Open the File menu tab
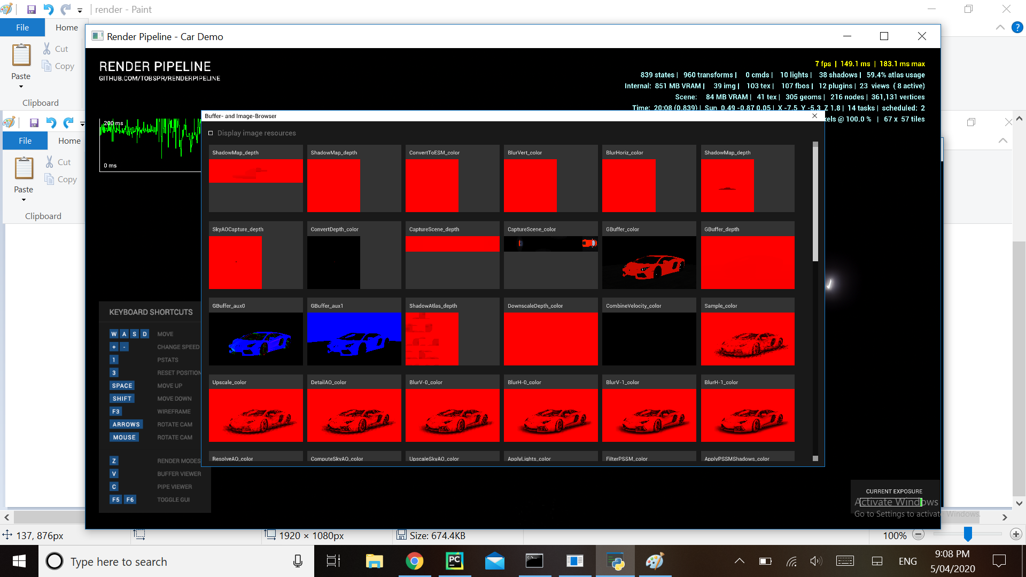 point(22,27)
